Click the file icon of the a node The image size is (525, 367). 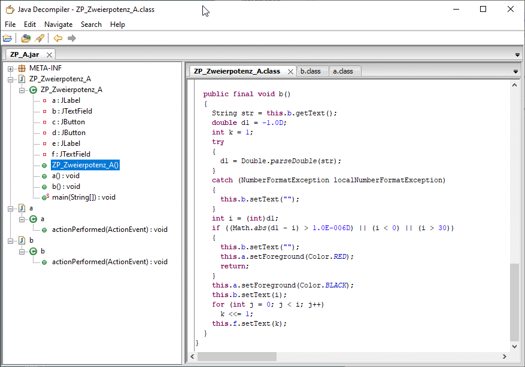click(22, 208)
